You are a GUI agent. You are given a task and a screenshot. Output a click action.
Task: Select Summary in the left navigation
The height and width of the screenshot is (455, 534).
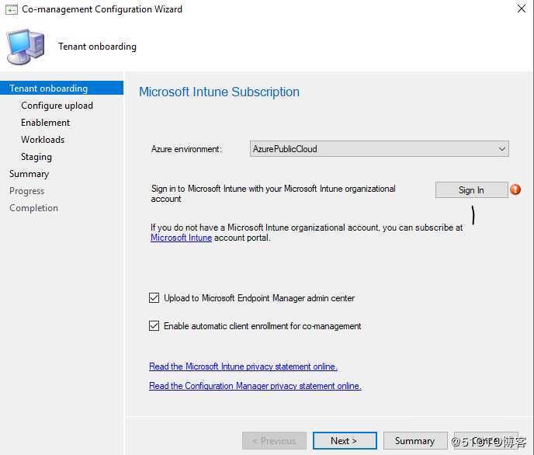tap(29, 174)
